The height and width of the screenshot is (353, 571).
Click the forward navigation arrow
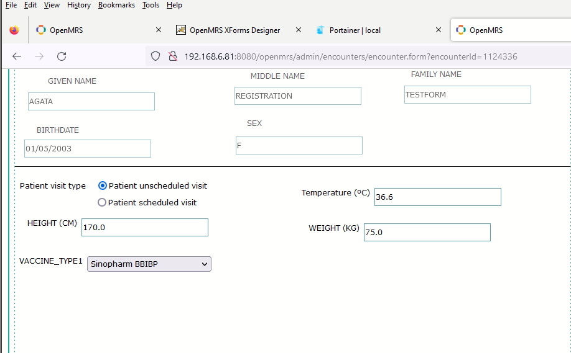pos(39,56)
